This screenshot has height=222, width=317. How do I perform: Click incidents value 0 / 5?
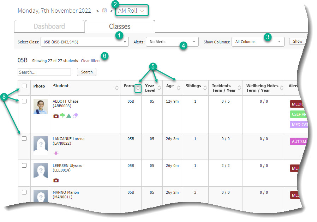[x=226, y=101]
